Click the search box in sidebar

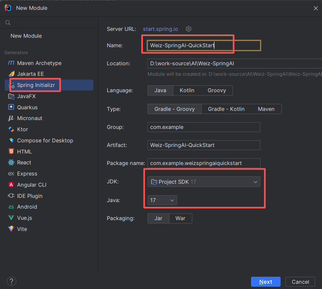coord(49,23)
